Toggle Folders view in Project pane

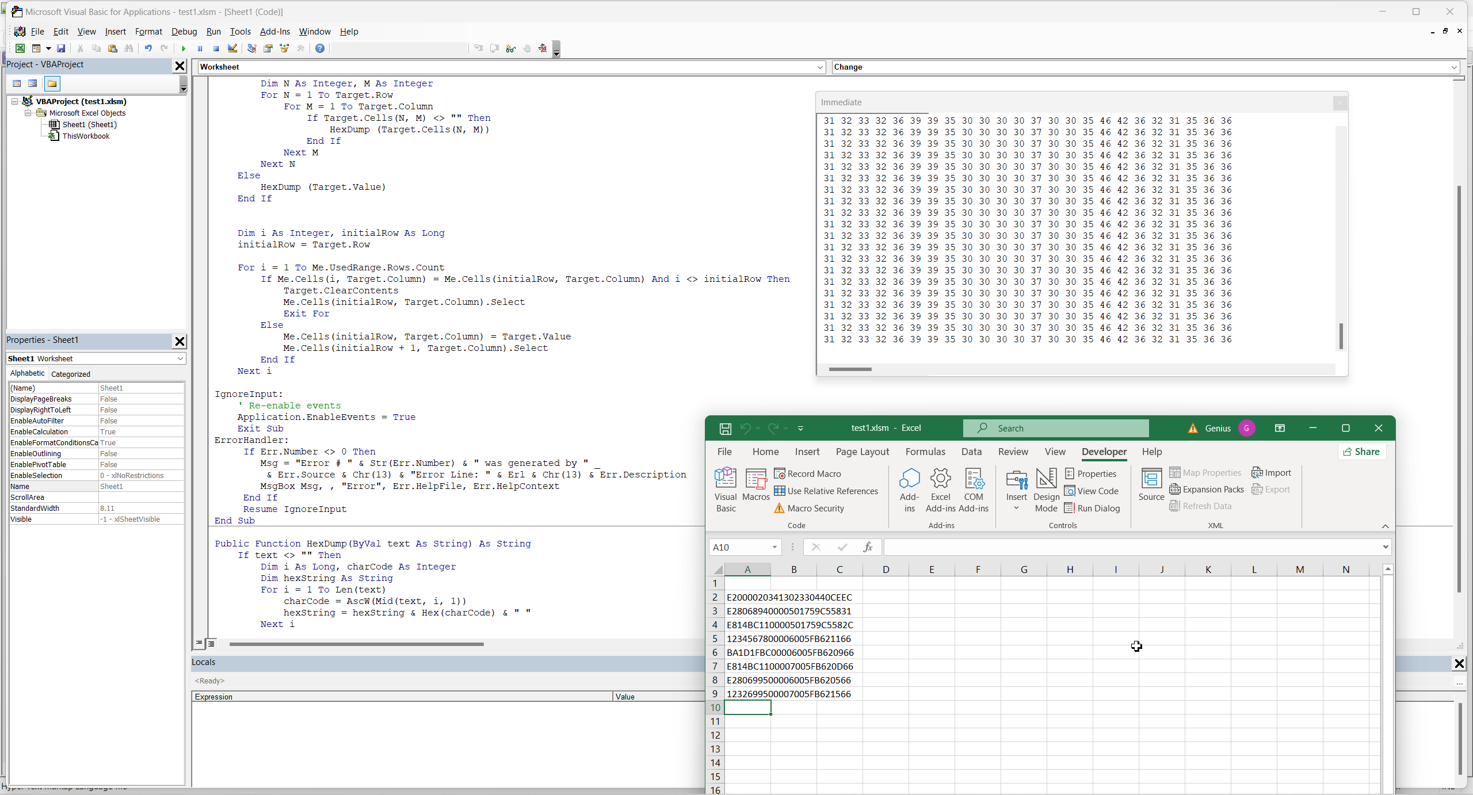pos(52,84)
